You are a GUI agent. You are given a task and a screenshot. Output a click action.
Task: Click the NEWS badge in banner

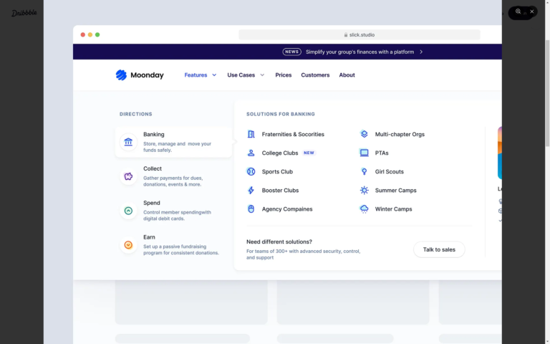(292, 52)
